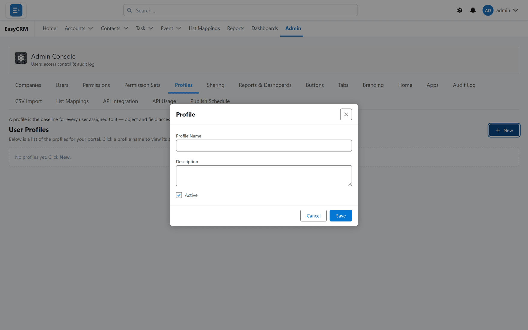The width and height of the screenshot is (528, 330).
Task: Open the settings gear icon
Action: [x=460, y=10]
